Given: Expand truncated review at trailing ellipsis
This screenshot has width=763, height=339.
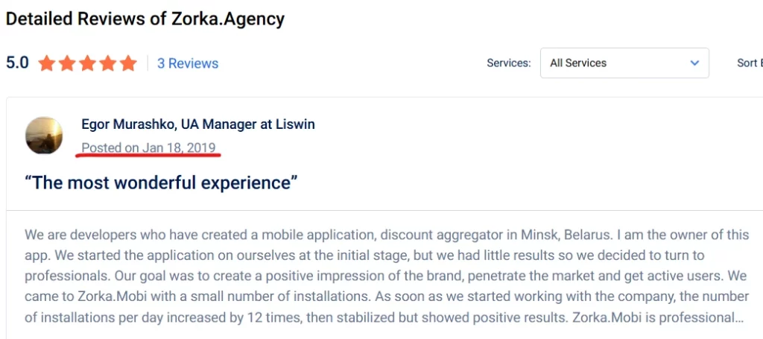Looking at the screenshot, I should (x=740, y=318).
